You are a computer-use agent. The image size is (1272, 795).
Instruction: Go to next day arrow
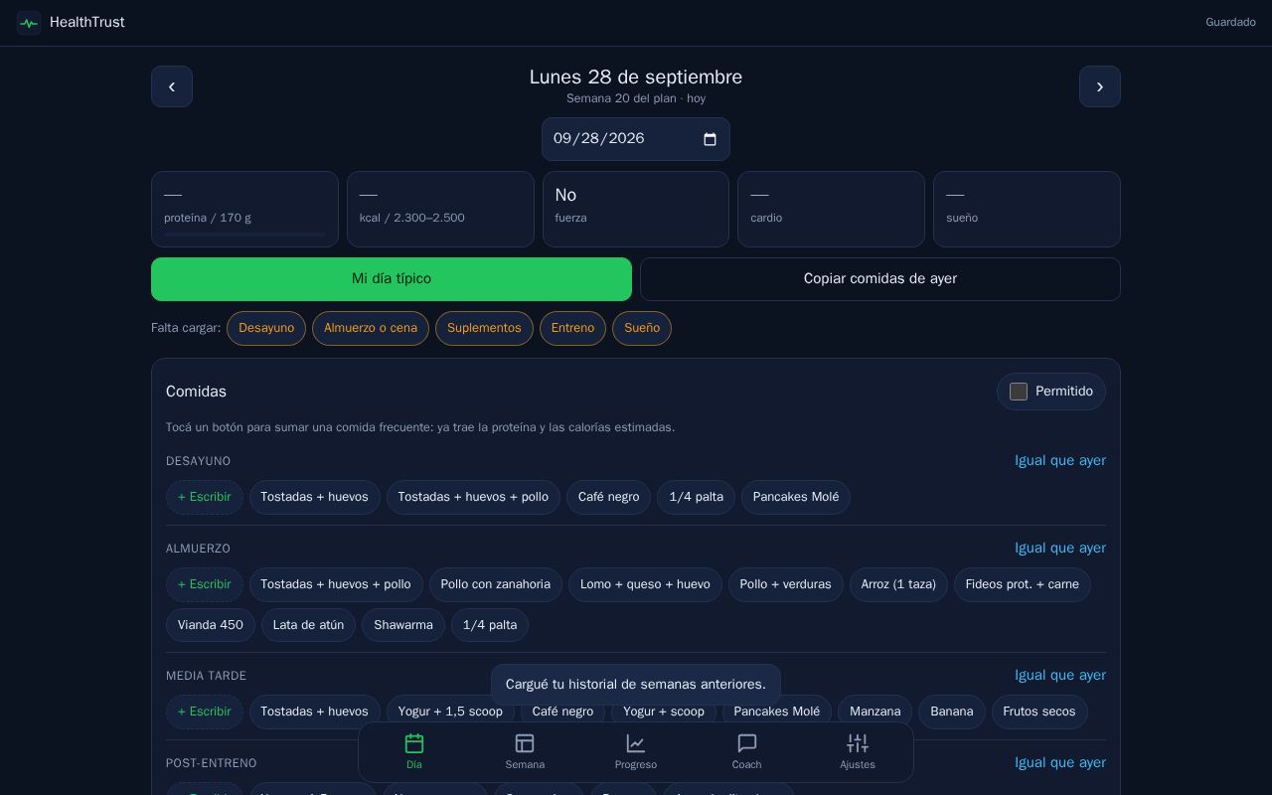click(1100, 86)
